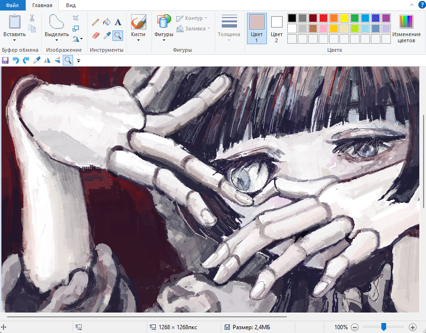Image resolution: width=426 pixels, height=333 pixels.
Task: Click the Cut scissors icon
Action: (x=32, y=18)
